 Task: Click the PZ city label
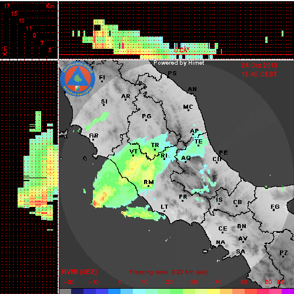tap(283, 253)
